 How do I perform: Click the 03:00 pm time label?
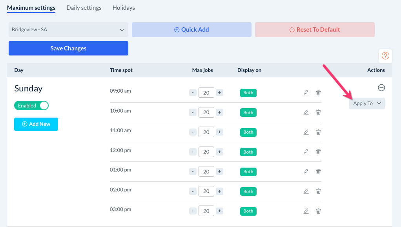point(120,209)
